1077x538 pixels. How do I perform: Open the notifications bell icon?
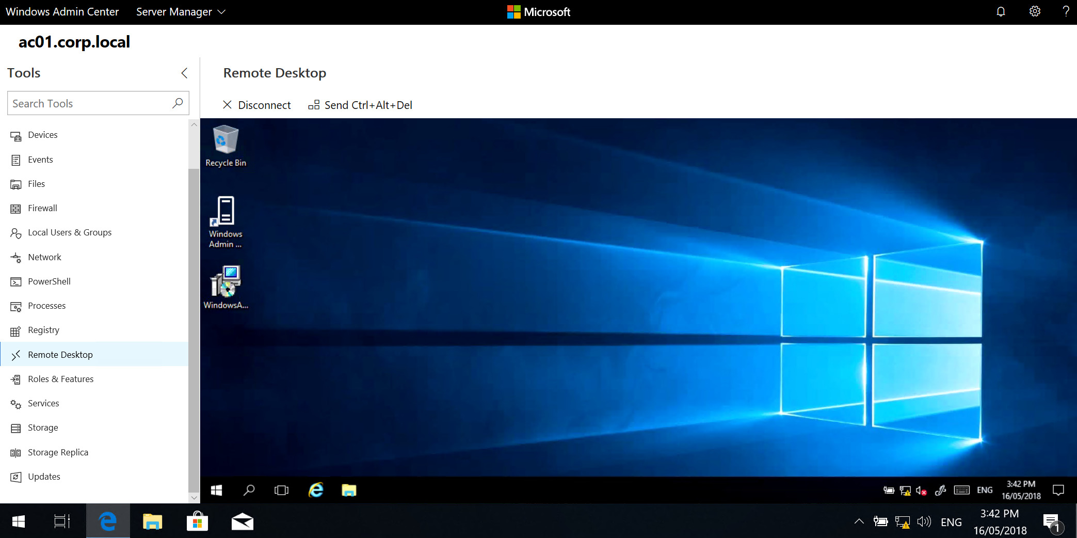tap(1001, 11)
